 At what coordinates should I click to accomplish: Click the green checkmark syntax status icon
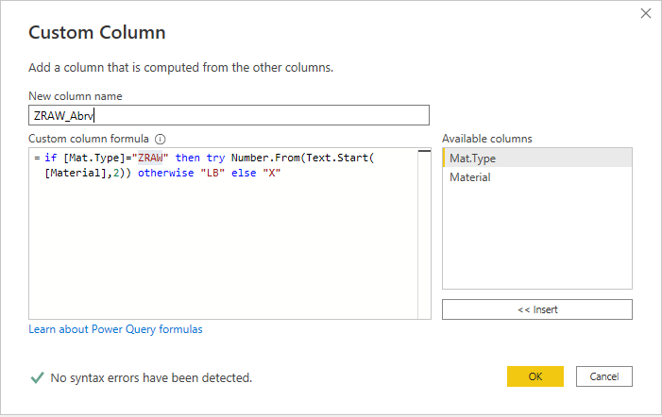coord(37,377)
